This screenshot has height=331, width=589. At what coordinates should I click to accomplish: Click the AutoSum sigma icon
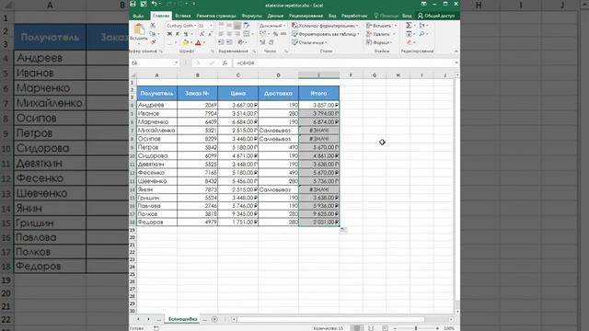(x=409, y=25)
